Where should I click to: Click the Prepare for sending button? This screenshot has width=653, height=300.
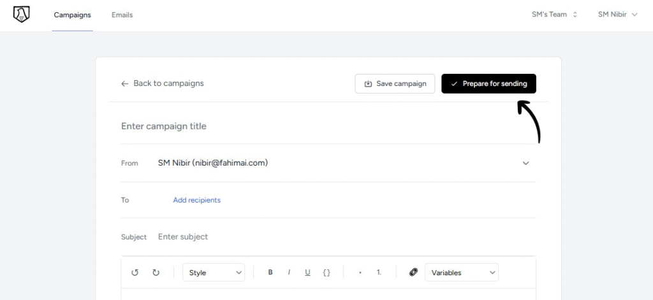coord(488,83)
